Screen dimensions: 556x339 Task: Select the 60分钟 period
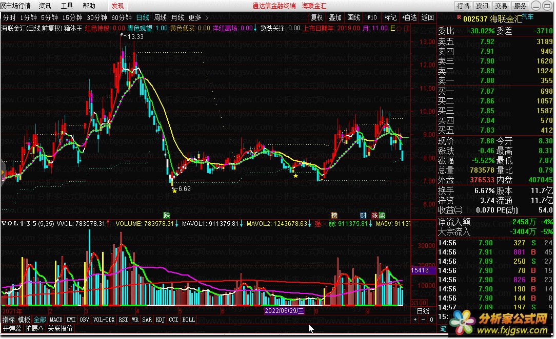click(x=121, y=17)
